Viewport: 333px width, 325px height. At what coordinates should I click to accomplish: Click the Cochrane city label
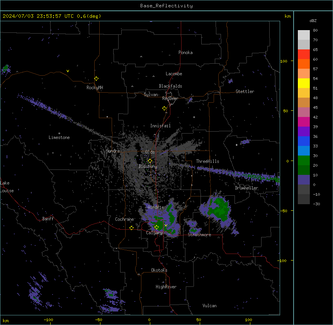124,219
